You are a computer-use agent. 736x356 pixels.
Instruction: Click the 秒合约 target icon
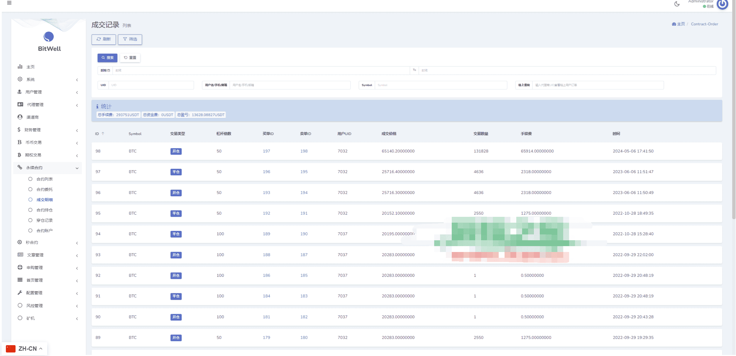coord(20,242)
